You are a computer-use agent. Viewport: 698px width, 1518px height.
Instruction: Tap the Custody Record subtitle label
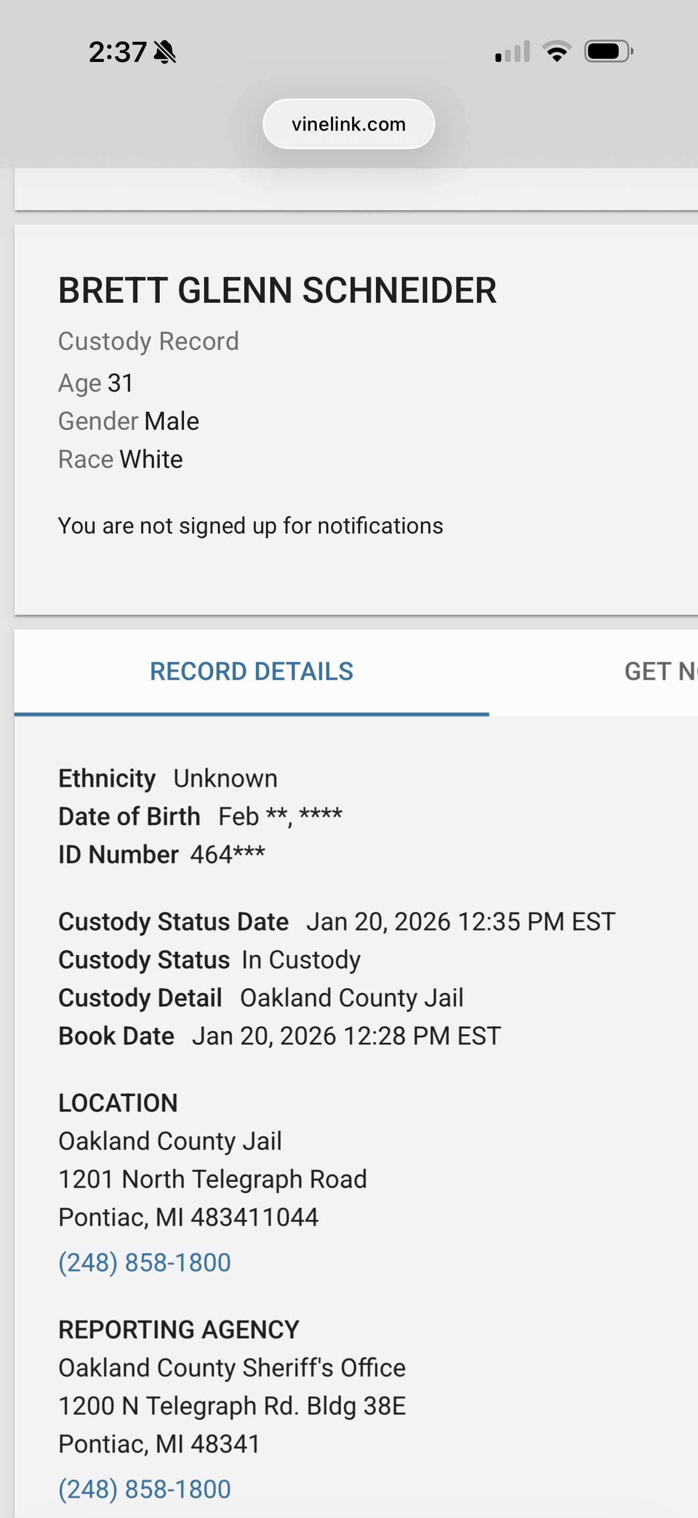click(x=148, y=341)
